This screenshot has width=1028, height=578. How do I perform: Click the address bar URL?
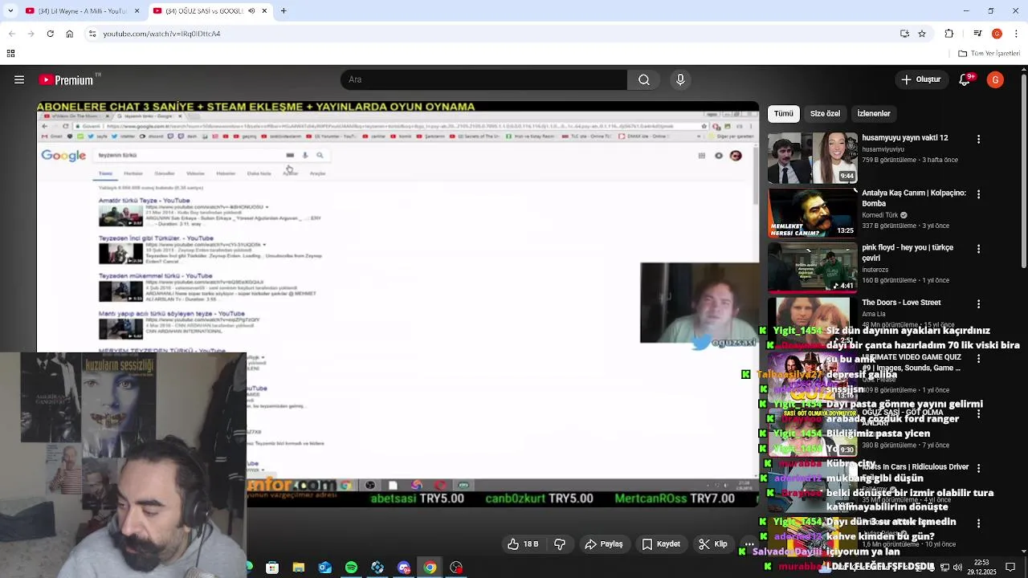point(161,34)
